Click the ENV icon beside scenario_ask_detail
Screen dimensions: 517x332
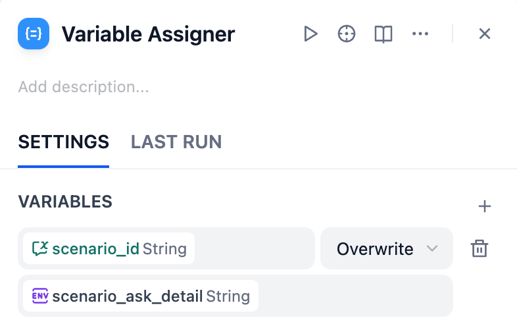pos(40,296)
